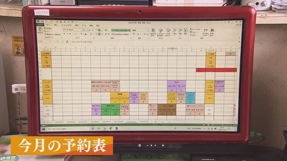Decrease font size with the small A icon
The width and height of the screenshot is (287, 161).
[x=93, y=30]
